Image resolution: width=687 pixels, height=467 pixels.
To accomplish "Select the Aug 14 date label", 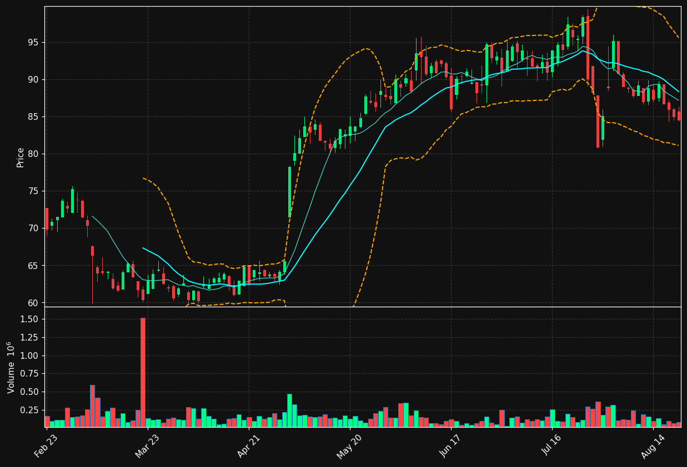I will click(x=653, y=446).
